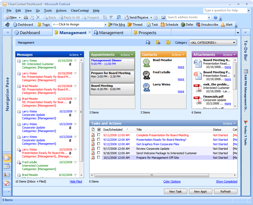This screenshot has width=253, height=205.
Task: Check the box for Review Corporate Update task
Action: point(99,148)
